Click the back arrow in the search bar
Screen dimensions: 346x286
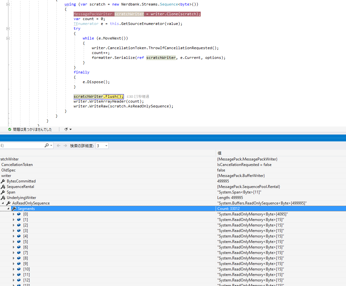(59, 146)
